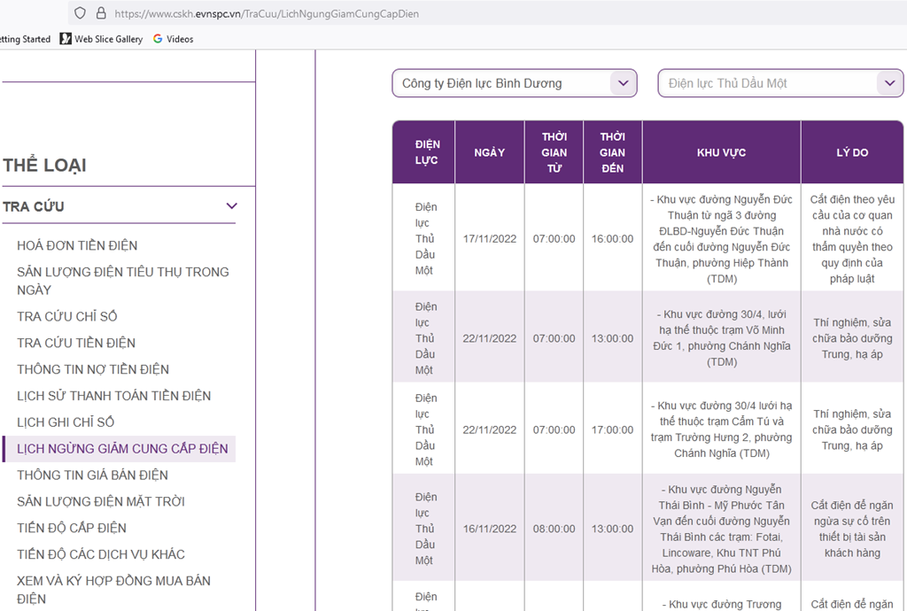
Task: Click the trạm Cẩm Tú area text
Action: 721,429
